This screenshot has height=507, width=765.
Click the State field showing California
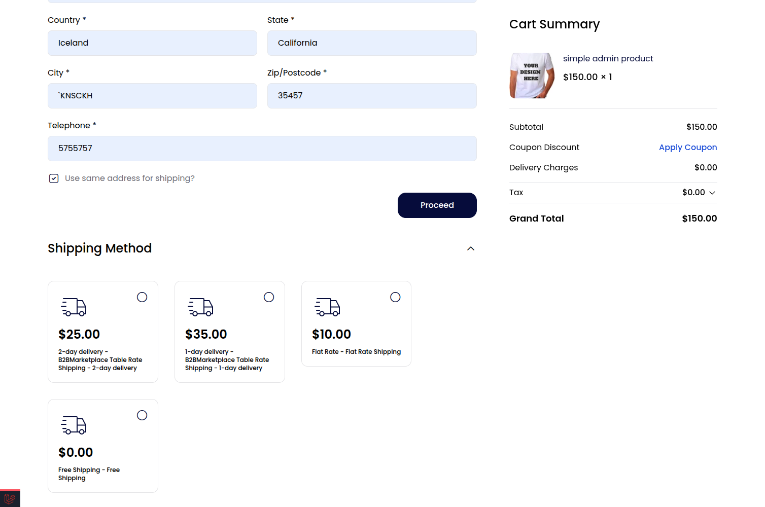click(x=372, y=43)
